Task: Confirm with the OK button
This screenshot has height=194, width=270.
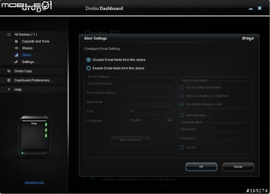Action: [201, 167]
